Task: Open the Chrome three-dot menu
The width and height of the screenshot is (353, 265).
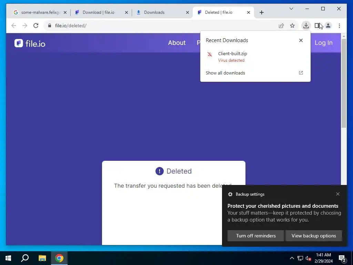Action: (x=339, y=26)
